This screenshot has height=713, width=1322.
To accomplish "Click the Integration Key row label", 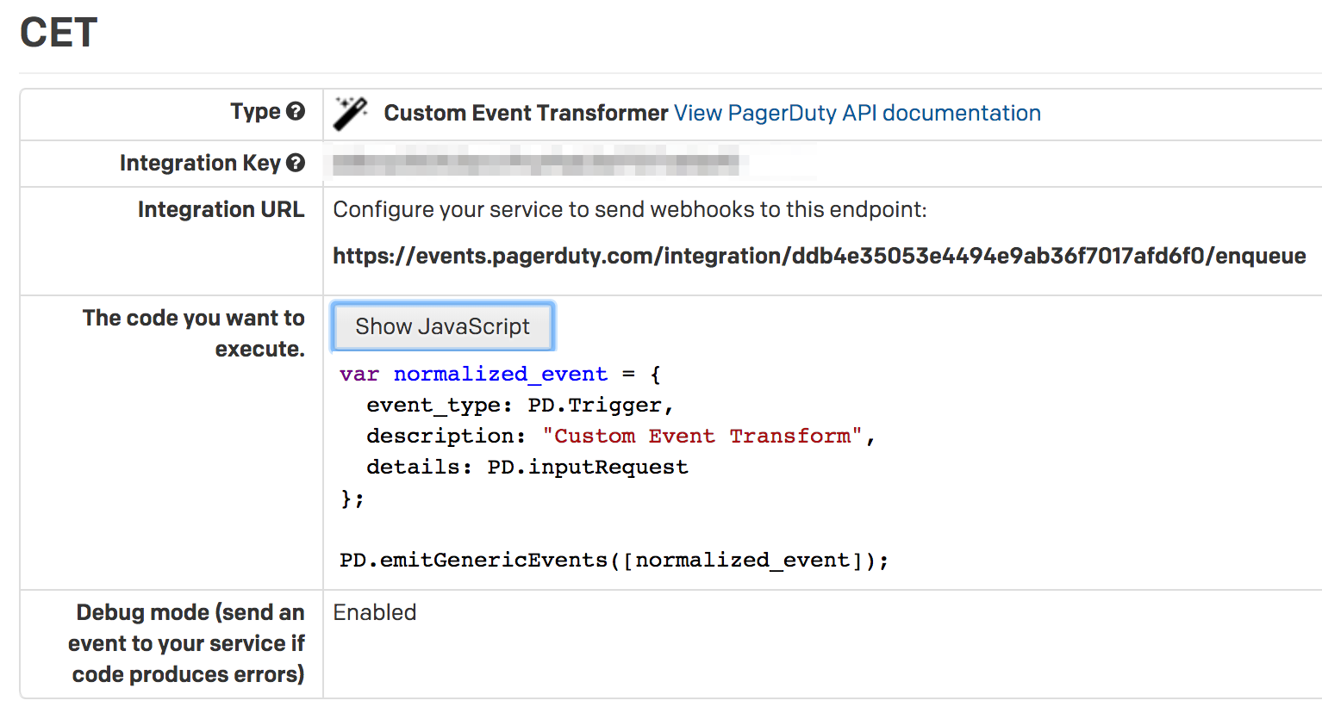I will pyautogui.click(x=200, y=163).
